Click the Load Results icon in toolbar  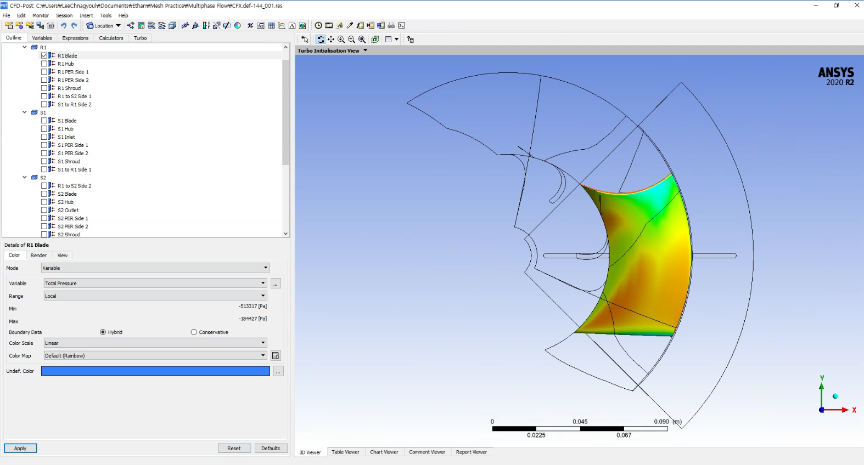coord(9,26)
